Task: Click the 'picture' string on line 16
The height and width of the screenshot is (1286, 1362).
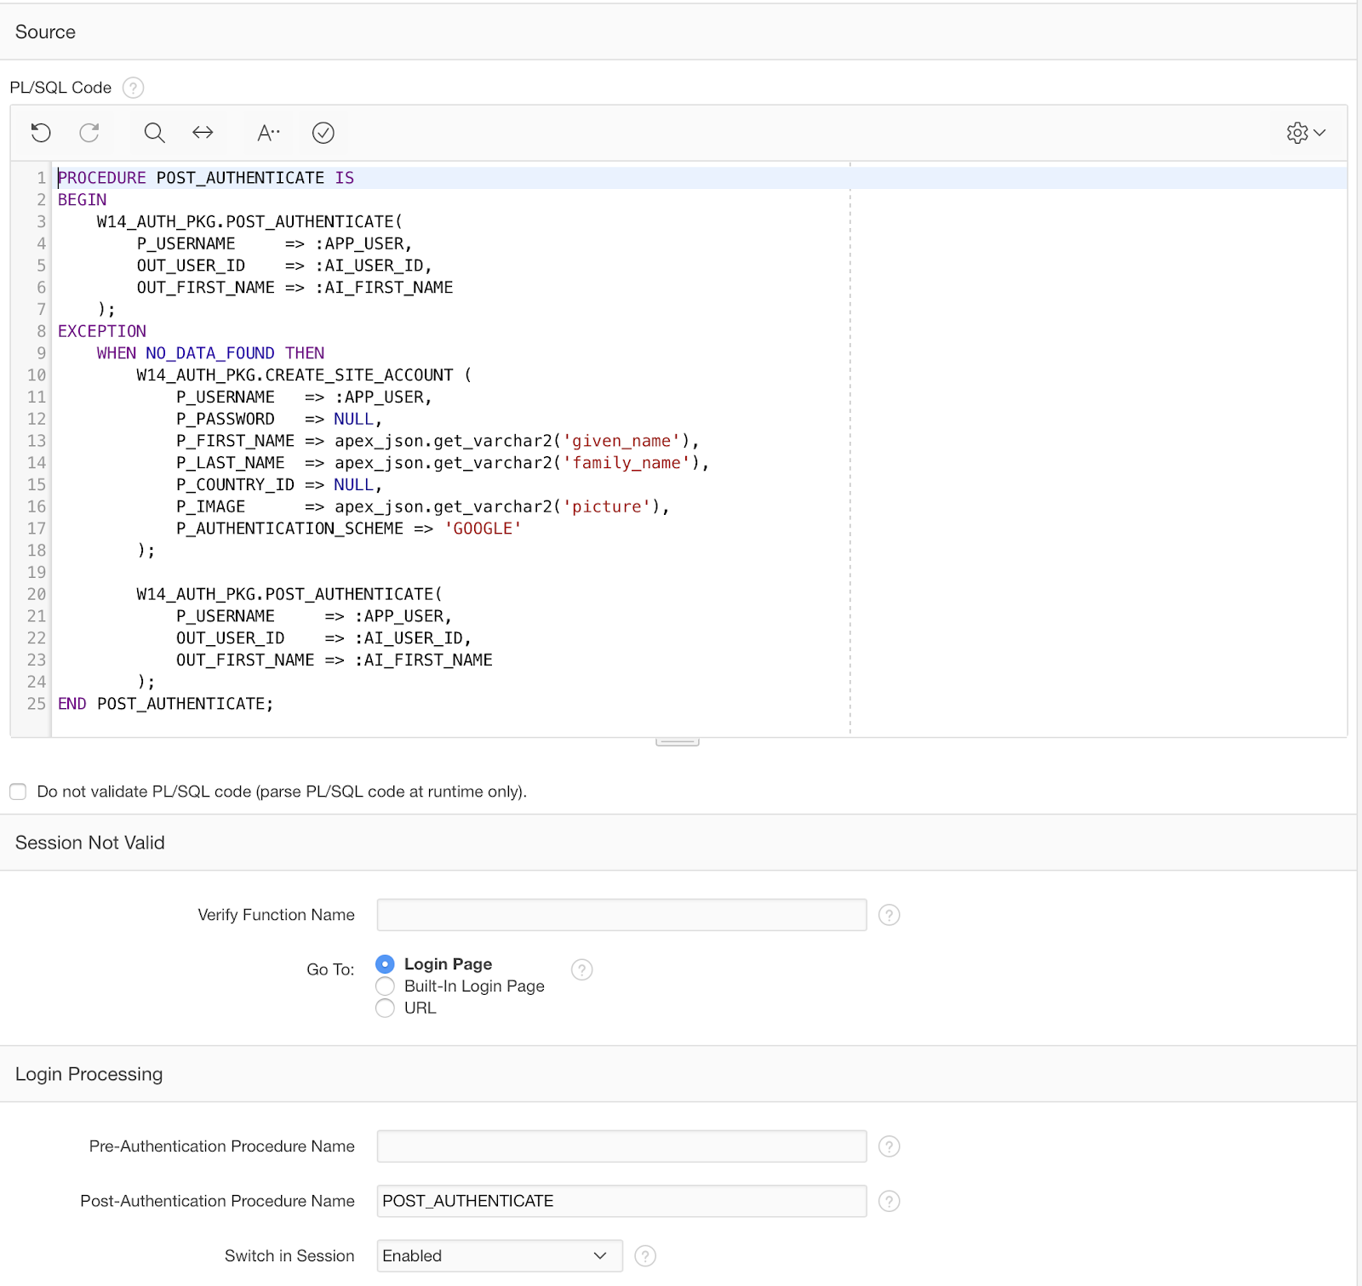Action: [x=607, y=506]
